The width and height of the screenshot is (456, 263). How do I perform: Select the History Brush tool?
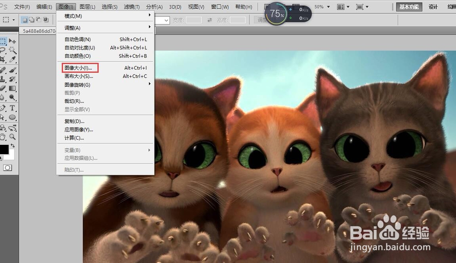point(12,79)
